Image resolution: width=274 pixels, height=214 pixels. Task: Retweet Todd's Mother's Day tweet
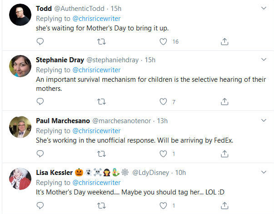102,42
